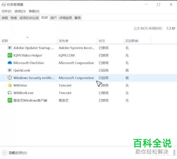The width and height of the screenshot is (177, 159).
Task: Click the 简略信息(D) link text
Action: [18, 153]
